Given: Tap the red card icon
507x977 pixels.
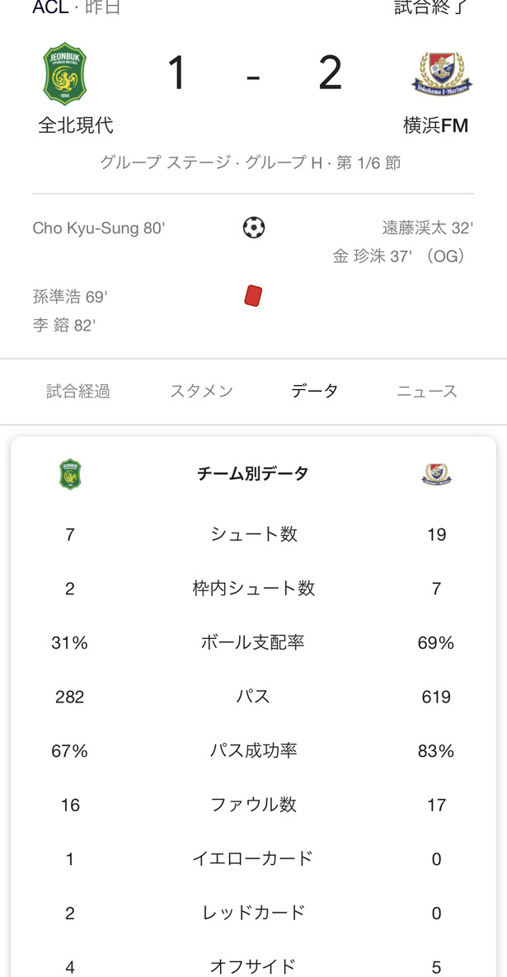Looking at the screenshot, I should (253, 295).
